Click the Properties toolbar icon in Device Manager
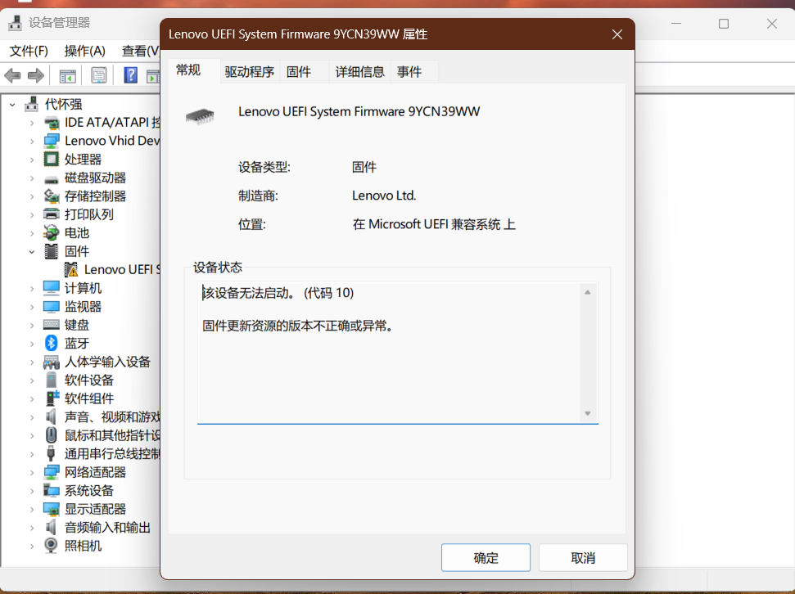 pyautogui.click(x=99, y=76)
